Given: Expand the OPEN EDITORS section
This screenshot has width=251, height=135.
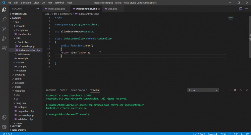Looking at the screenshot, I should (x=26, y=14).
